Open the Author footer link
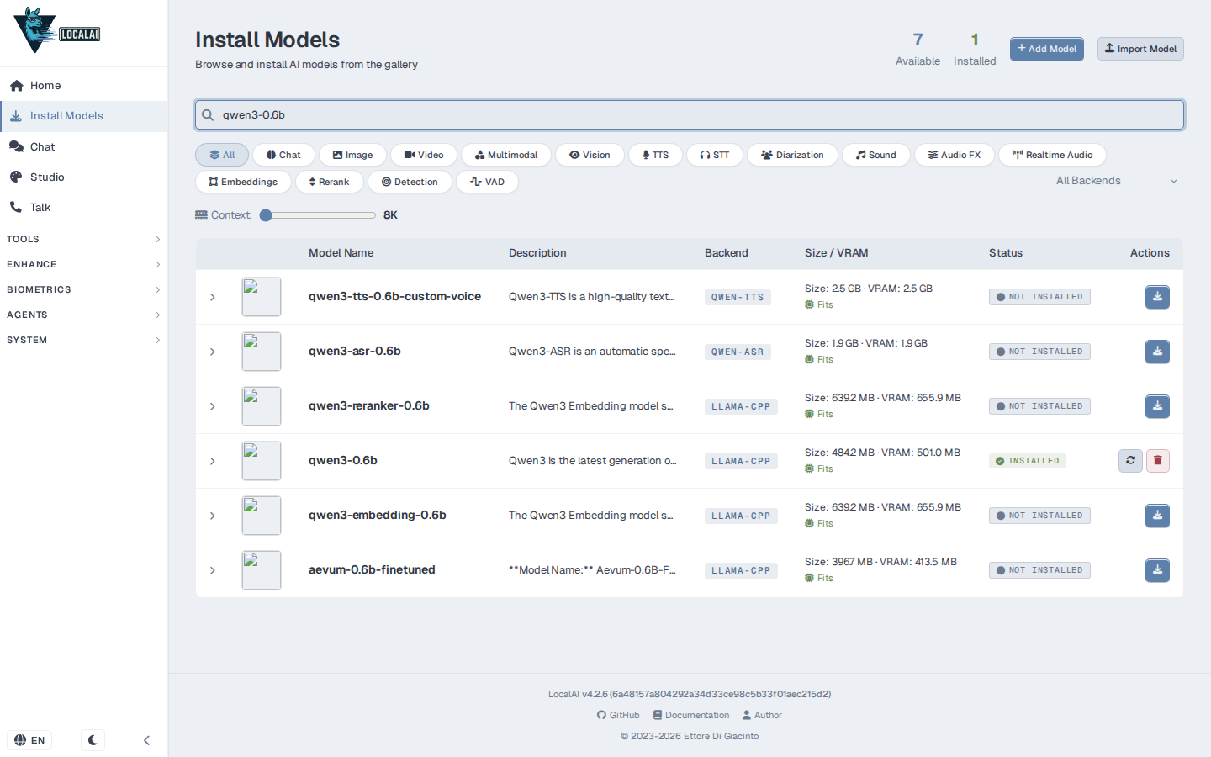The width and height of the screenshot is (1211, 757). tap(762, 716)
